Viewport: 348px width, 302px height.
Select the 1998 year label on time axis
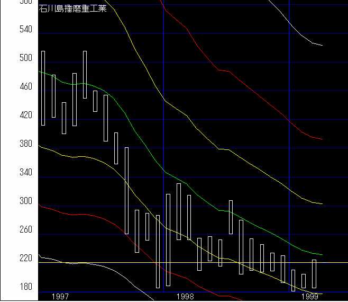pos(185,296)
